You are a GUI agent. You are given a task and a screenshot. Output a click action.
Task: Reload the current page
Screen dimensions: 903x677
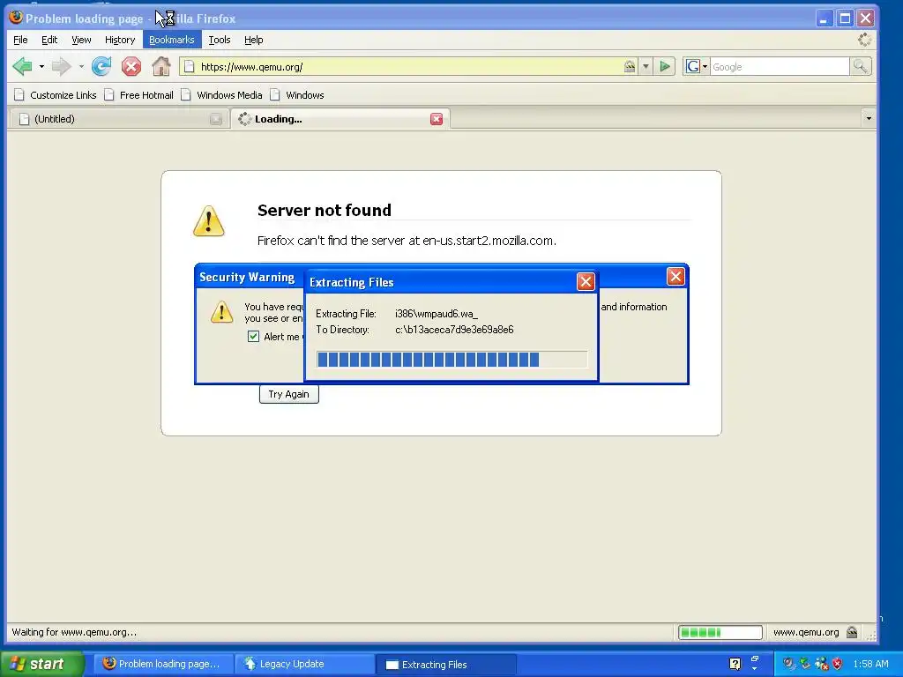click(x=102, y=67)
